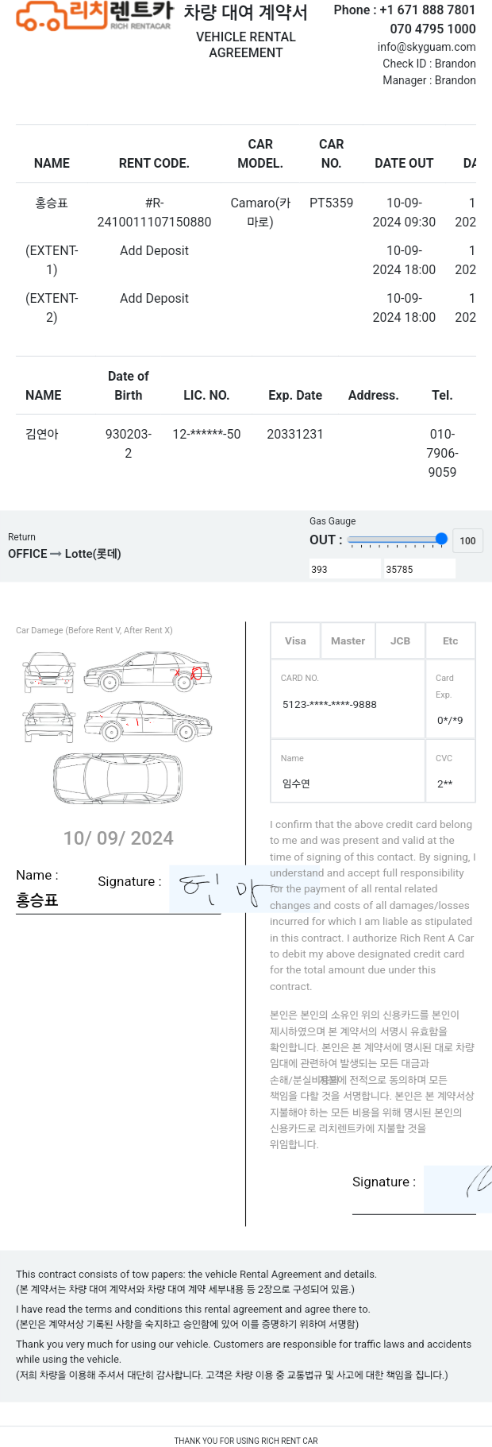Click the top view car damage diagram
The height and width of the screenshot is (1447, 492).
117,779
